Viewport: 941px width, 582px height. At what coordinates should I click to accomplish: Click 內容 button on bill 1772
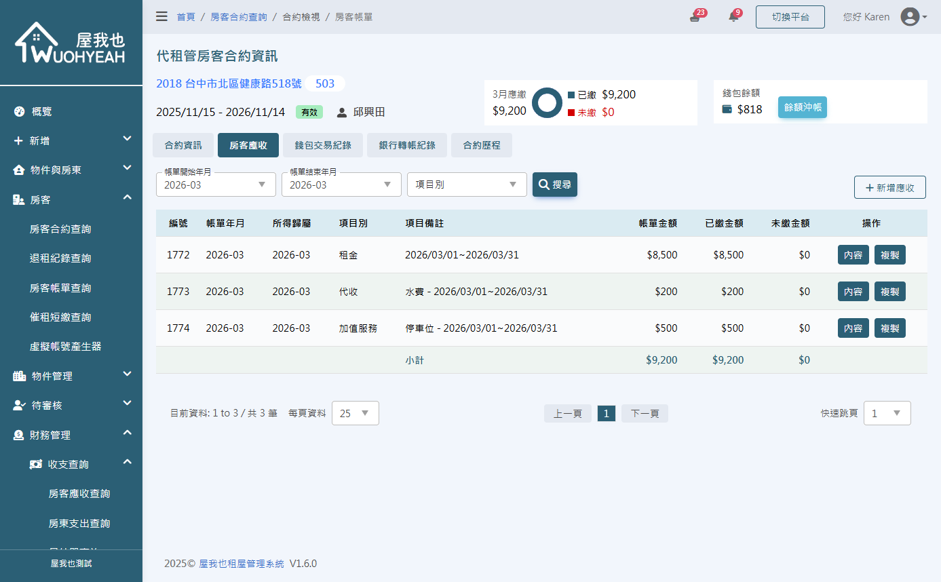pyautogui.click(x=853, y=254)
